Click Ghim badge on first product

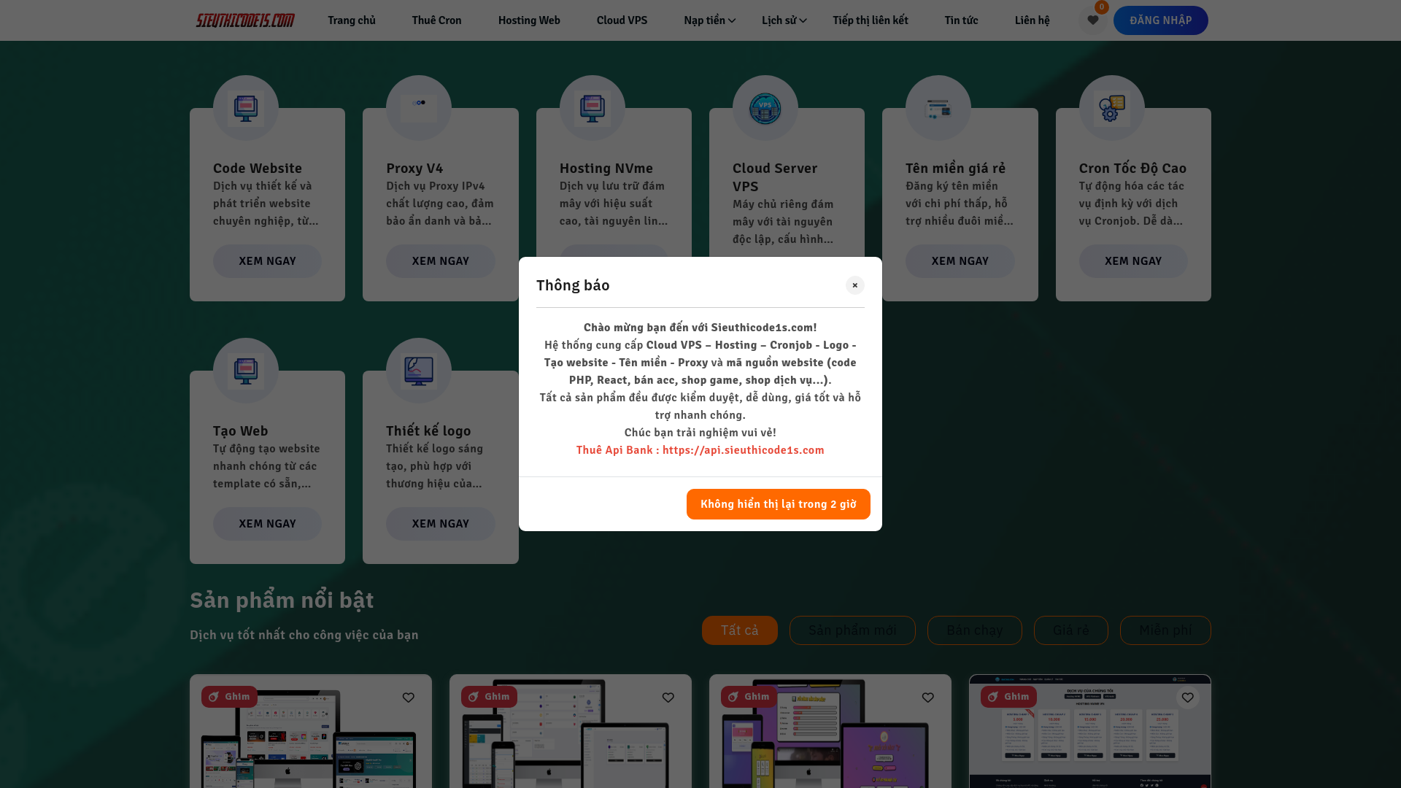[x=229, y=697]
